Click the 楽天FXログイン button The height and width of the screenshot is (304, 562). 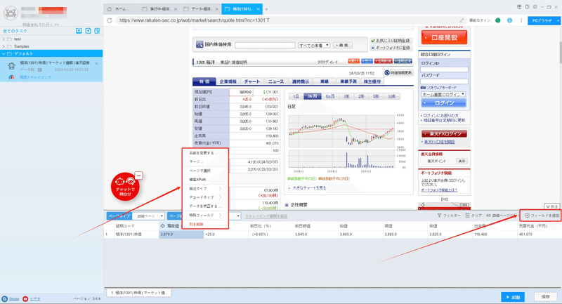click(444, 133)
